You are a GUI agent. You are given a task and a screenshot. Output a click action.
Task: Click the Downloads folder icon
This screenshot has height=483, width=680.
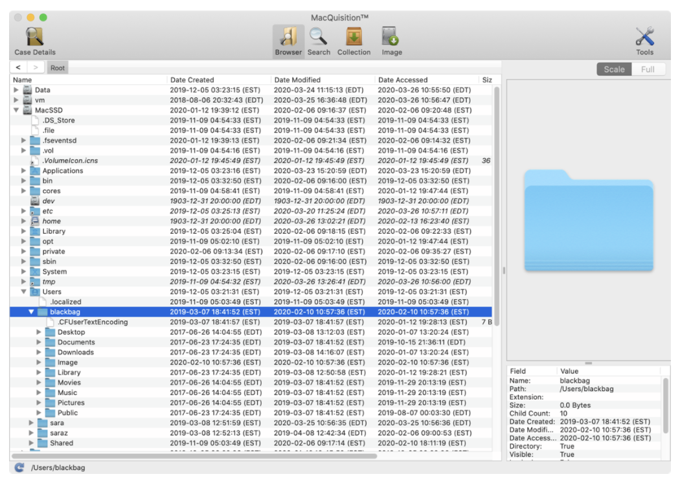(51, 352)
